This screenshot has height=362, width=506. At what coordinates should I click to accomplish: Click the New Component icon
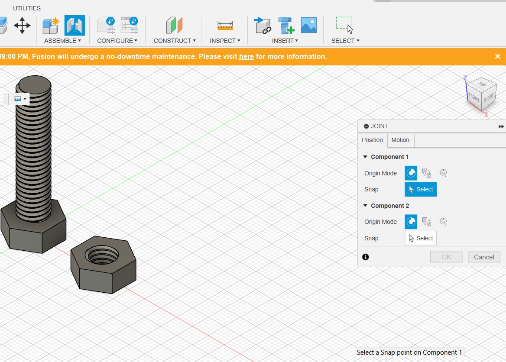[51, 26]
